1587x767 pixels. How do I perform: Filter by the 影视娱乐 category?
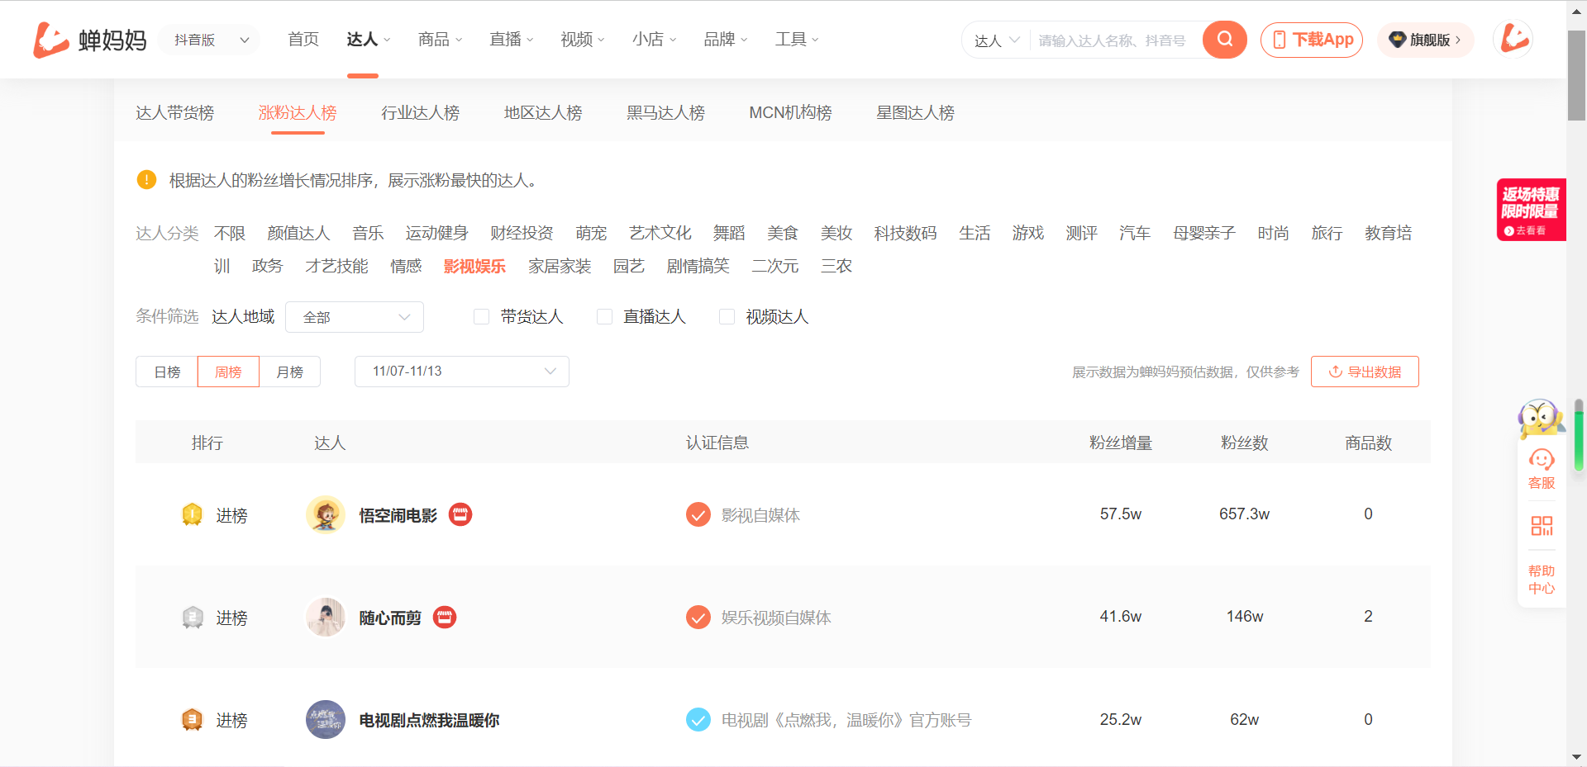(474, 266)
